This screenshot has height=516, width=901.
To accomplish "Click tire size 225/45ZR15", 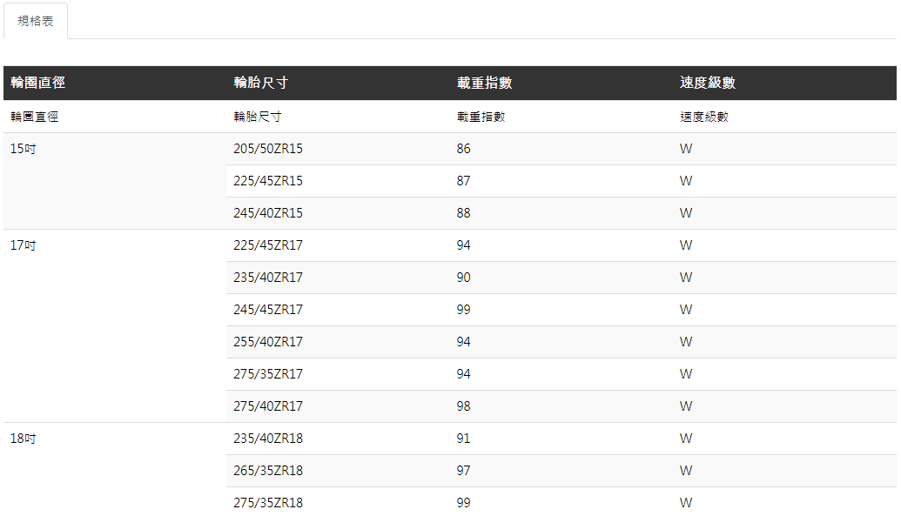I will click(x=268, y=181).
